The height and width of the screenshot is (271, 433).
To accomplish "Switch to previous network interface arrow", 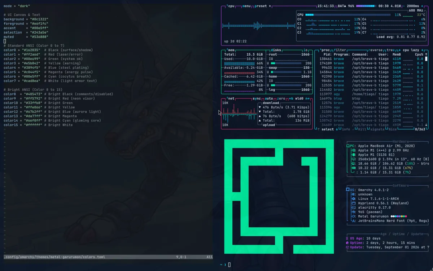I will (290, 98).
